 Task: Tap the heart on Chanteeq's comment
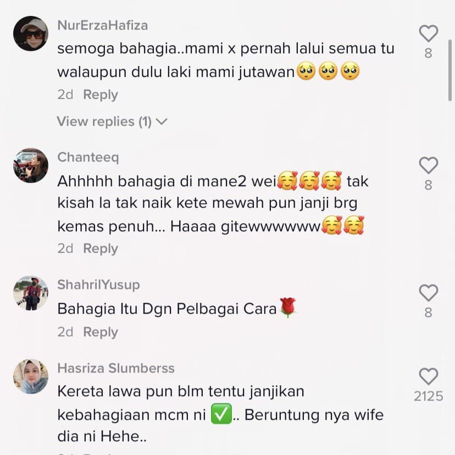click(x=428, y=165)
